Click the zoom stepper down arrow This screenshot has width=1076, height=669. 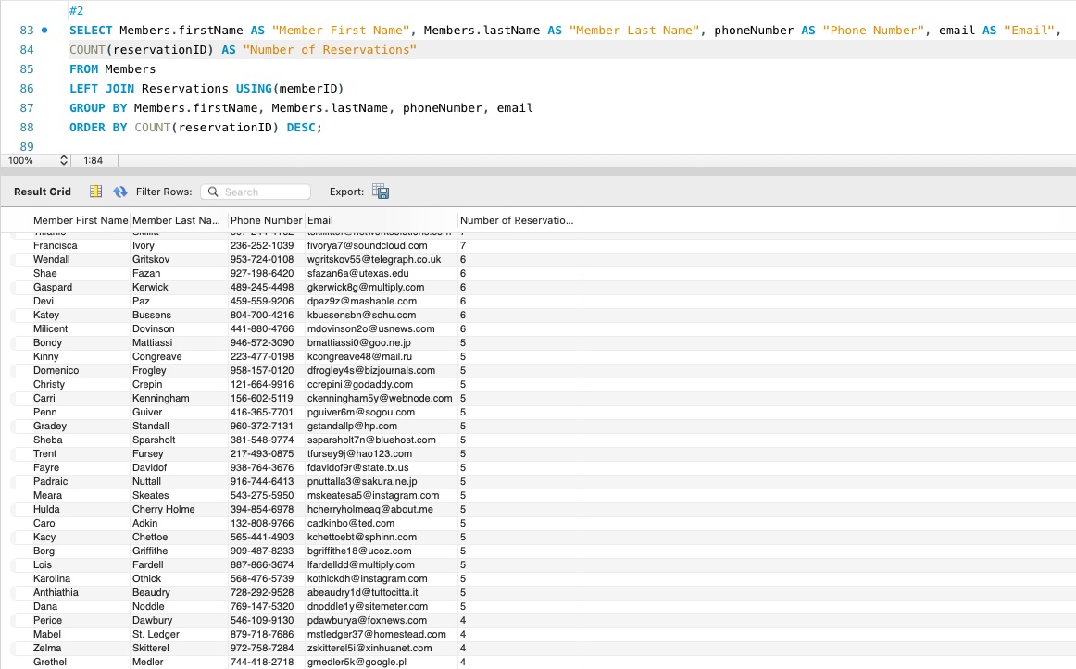63,163
